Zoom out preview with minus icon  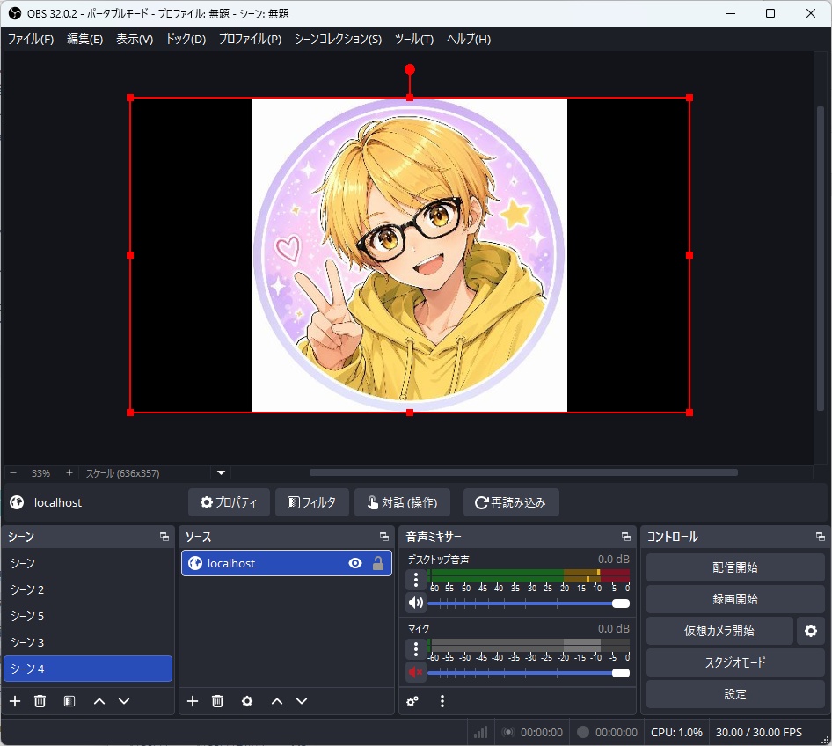(x=13, y=472)
